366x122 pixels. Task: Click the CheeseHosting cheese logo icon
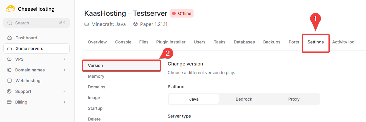[x=10, y=9]
